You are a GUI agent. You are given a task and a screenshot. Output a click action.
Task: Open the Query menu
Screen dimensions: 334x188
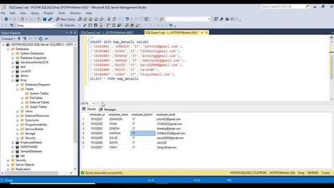[x=35, y=13]
